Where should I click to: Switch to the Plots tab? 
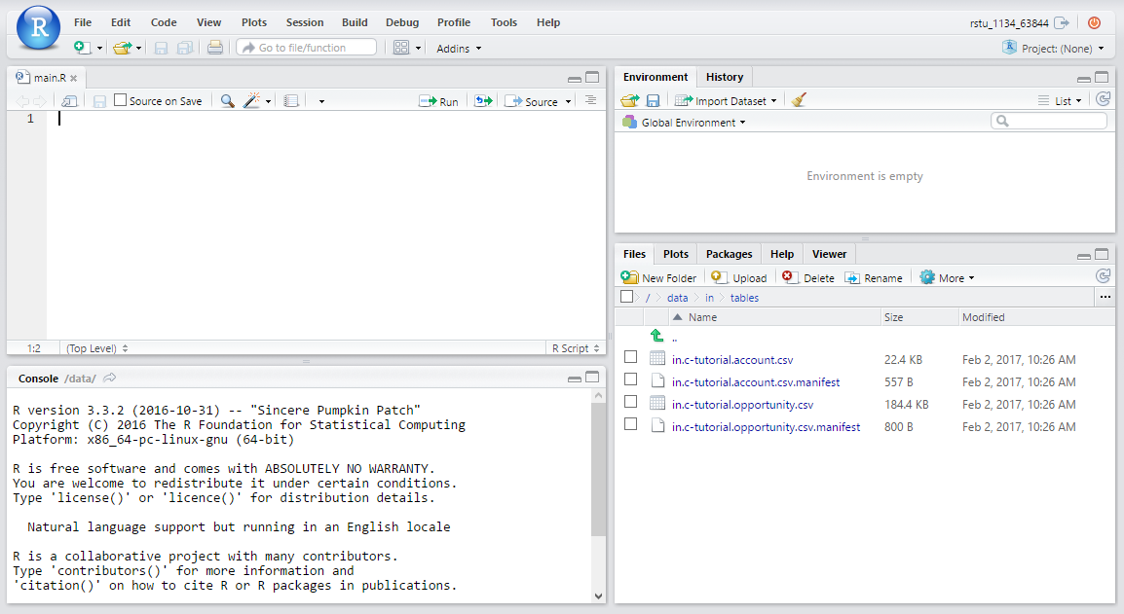click(x=676, y=254)
